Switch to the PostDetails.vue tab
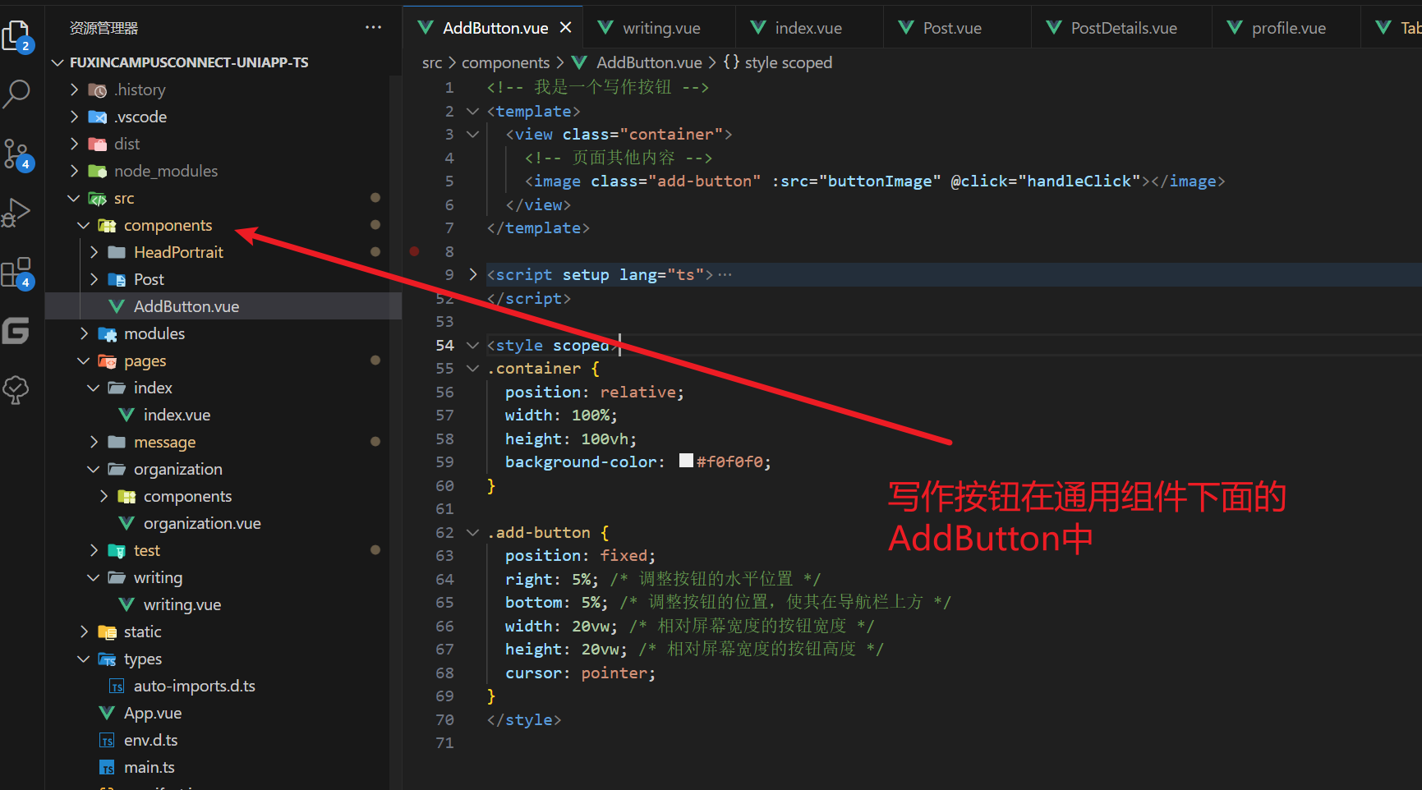The height and width of the screenshot is (790, 1422). coord(1121,27)
